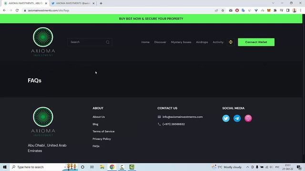
Task: Click the page vertical scrollbar
Action: 304,85
